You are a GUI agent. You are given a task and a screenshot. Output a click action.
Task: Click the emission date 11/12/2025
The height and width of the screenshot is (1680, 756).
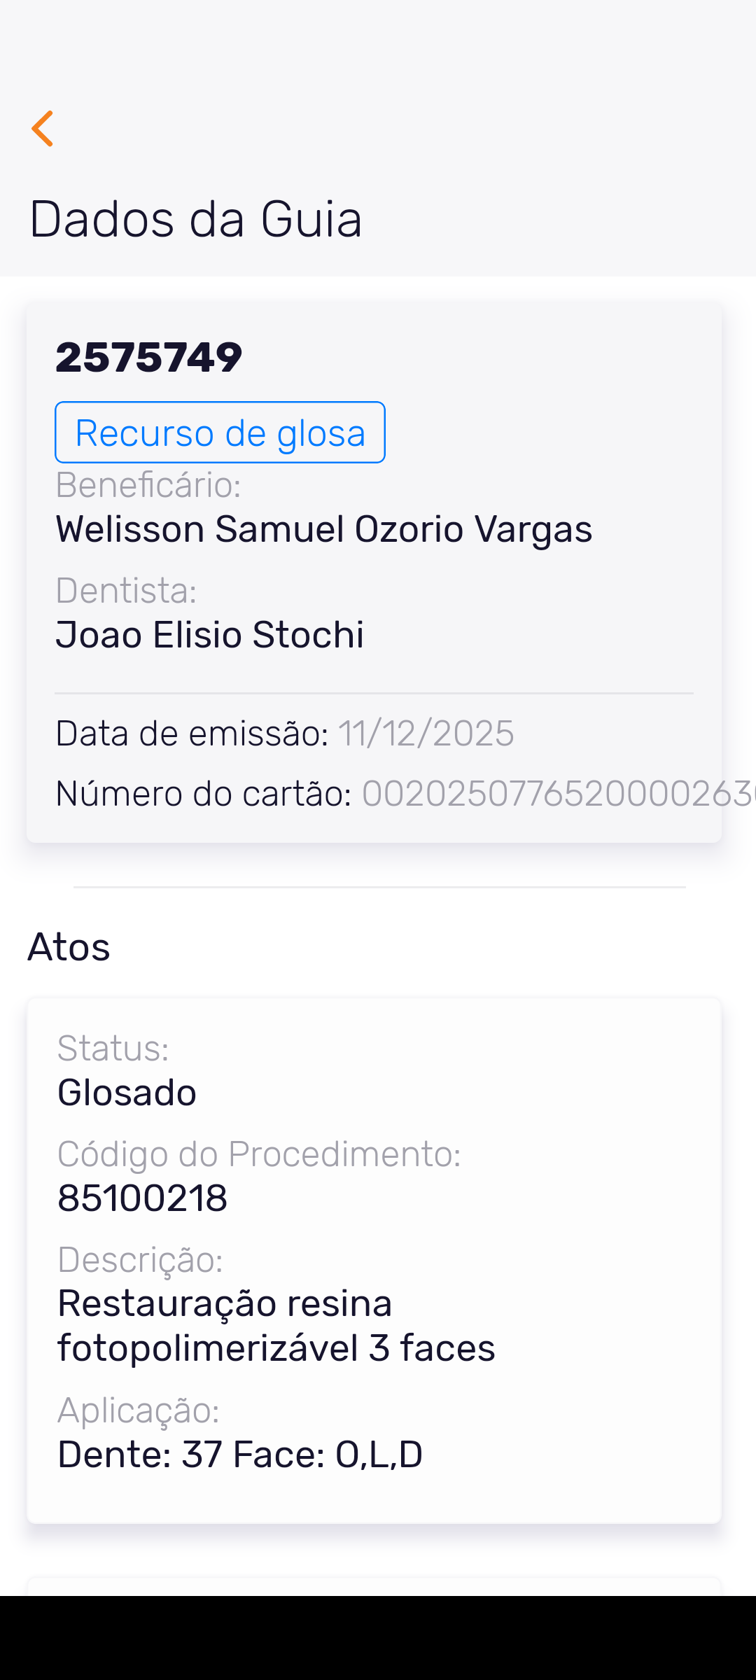tap(426, 734)
